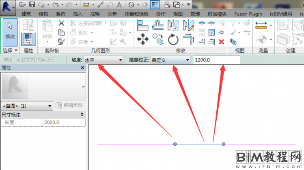Open the Fuzor Plugin ribbon tab
The width and height of the screenshot is (304, 170).
tap(248, 14)
